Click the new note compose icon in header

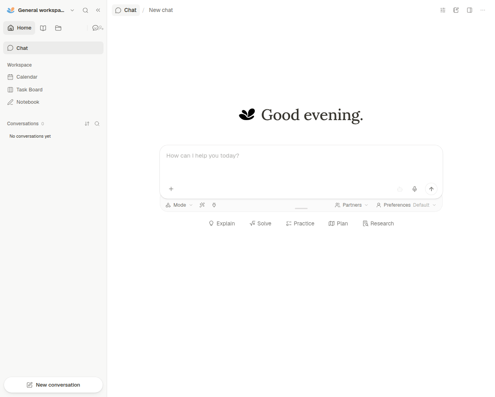click(x=456, y=10)
